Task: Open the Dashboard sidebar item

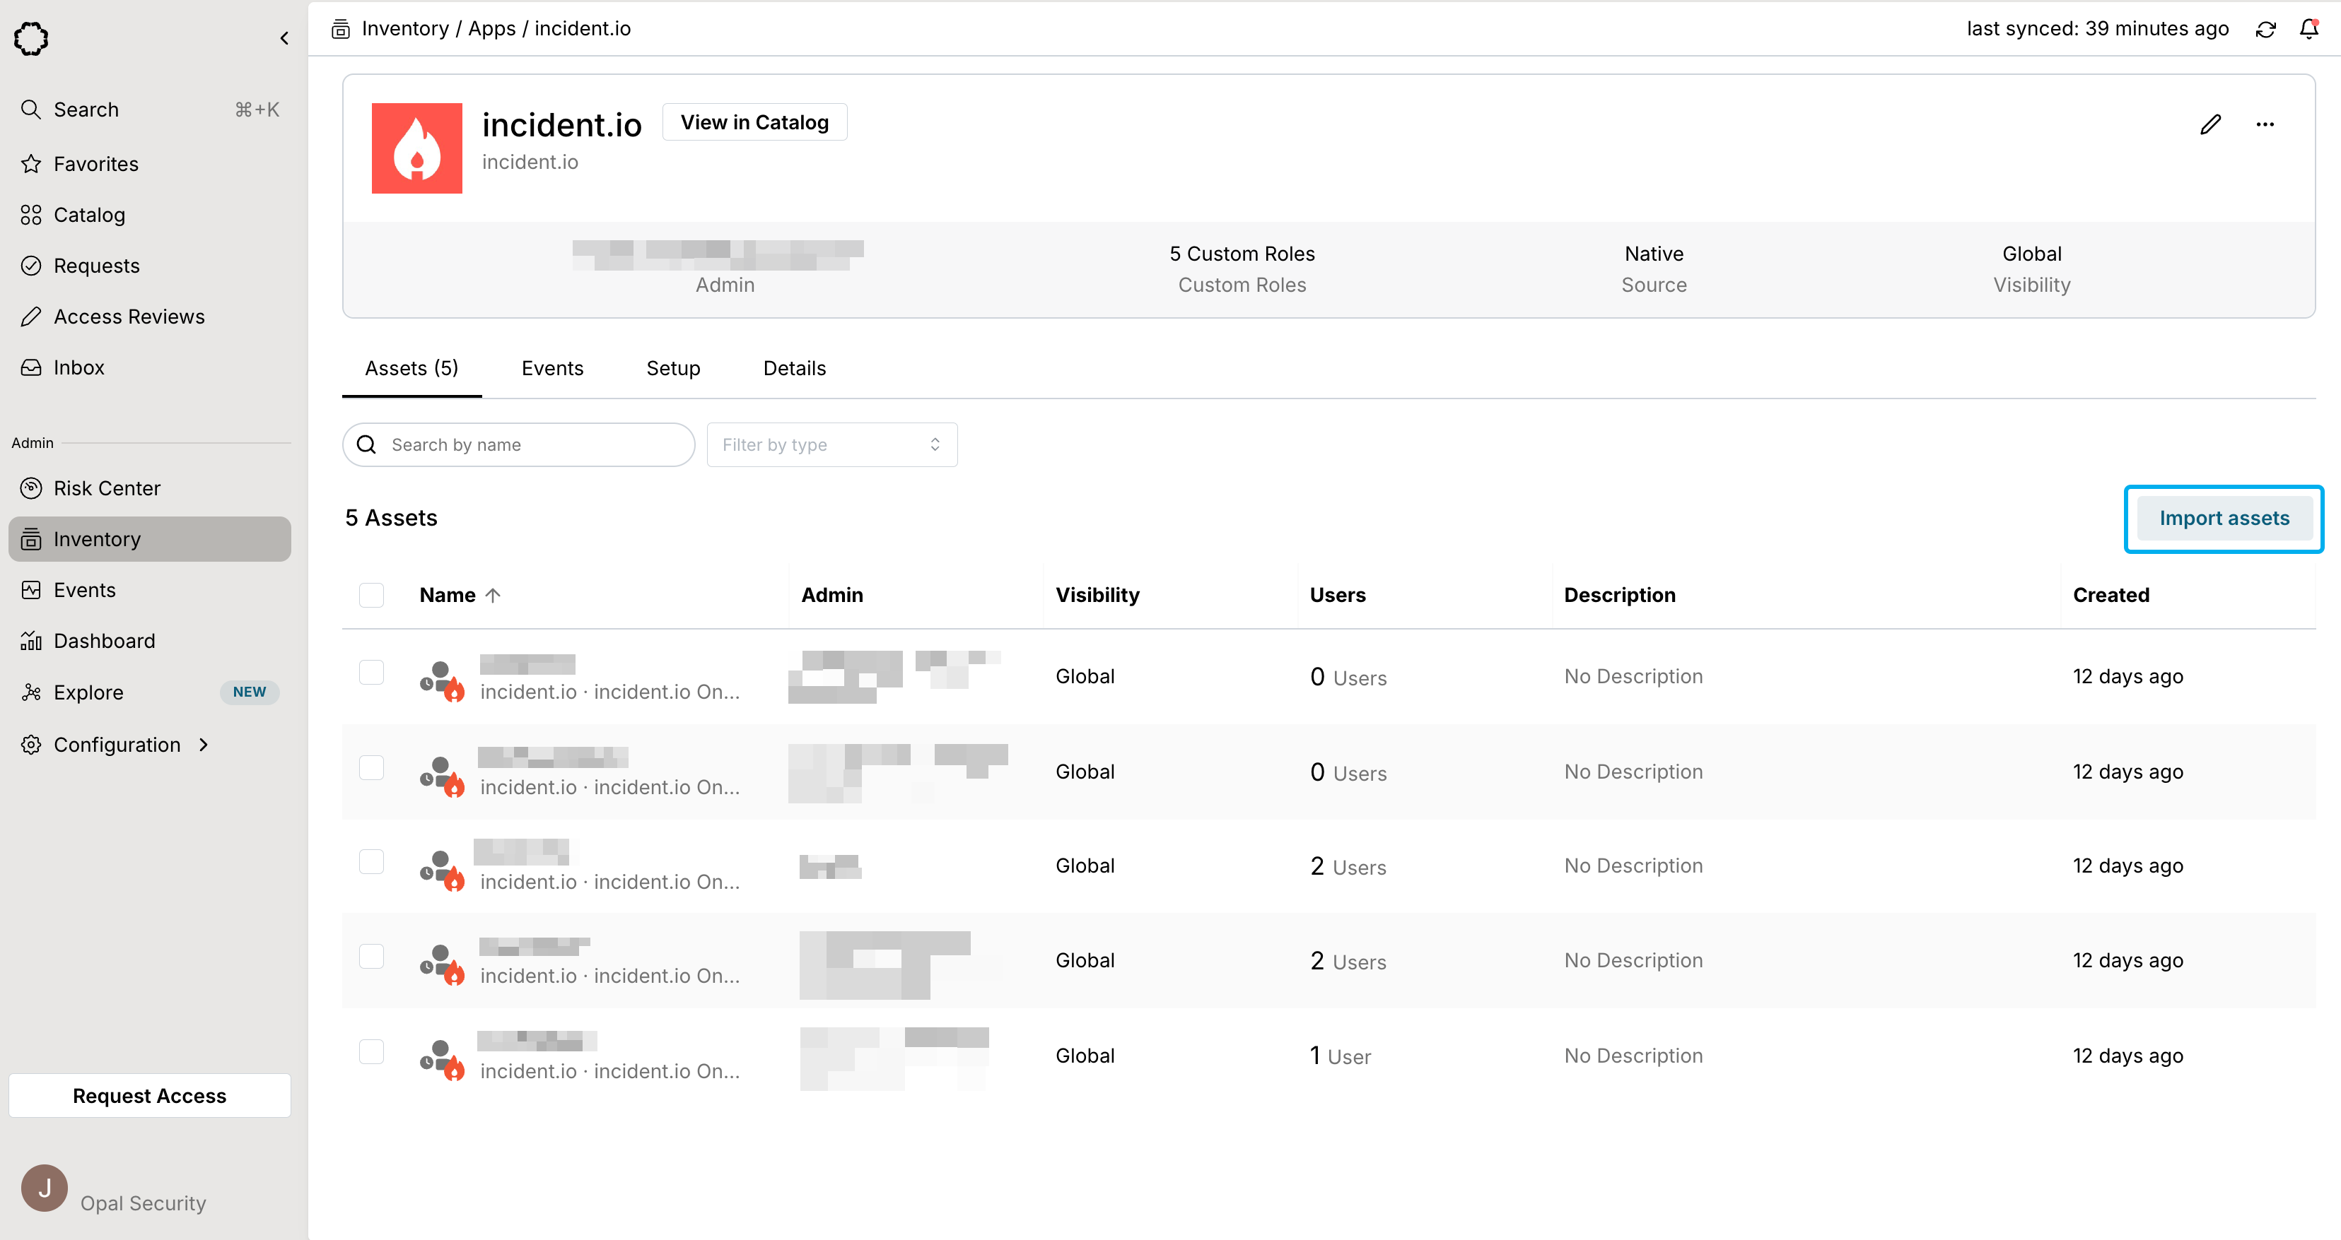Action: click(x=104, y=640)
